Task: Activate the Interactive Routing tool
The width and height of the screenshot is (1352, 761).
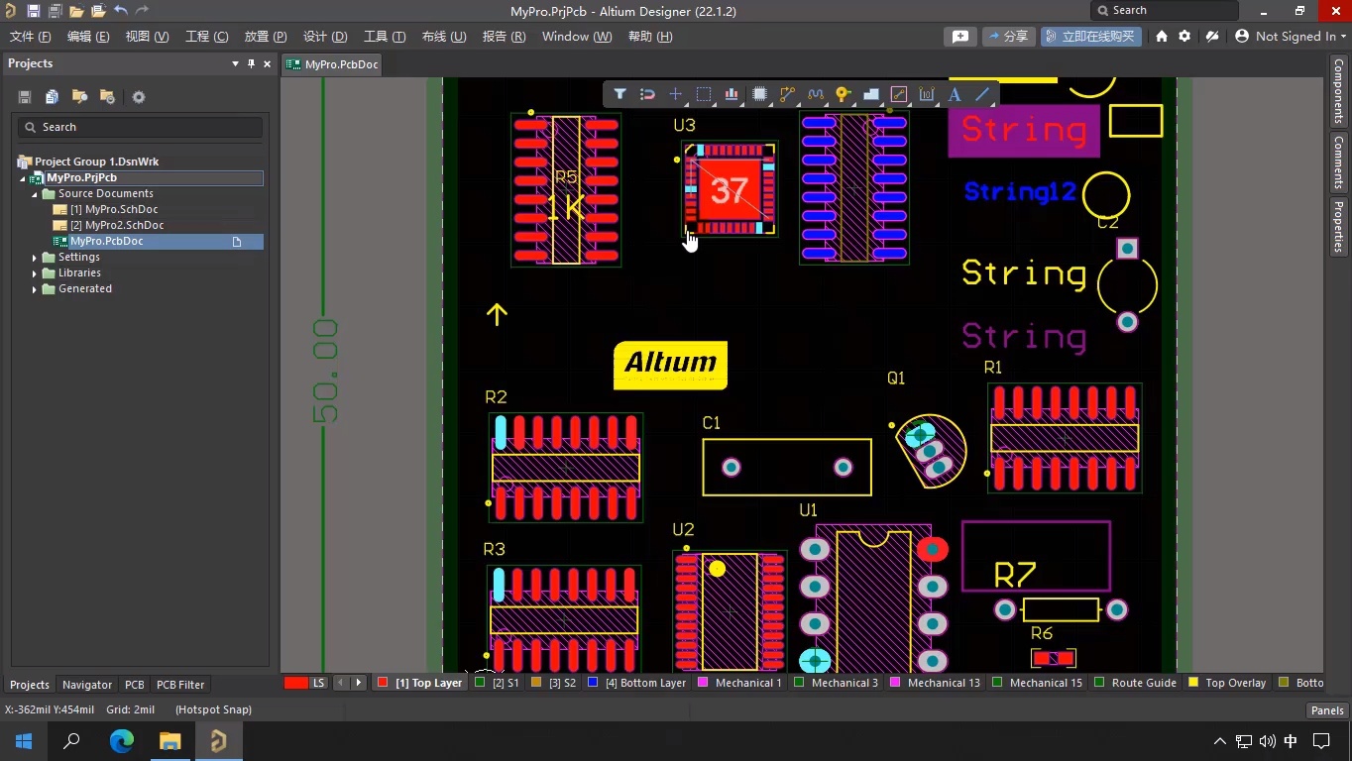Action: (x=785, y=94)
